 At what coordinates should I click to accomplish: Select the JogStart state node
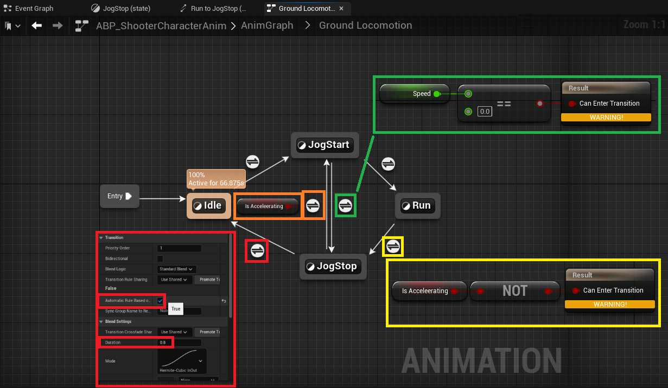[325, 145]
